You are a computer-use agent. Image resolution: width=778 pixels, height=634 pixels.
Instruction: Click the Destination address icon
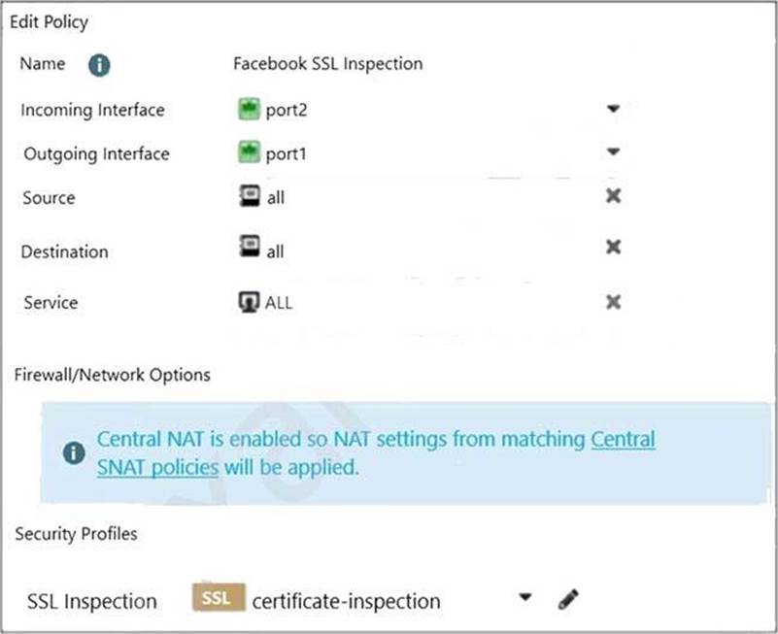point(249,249)
